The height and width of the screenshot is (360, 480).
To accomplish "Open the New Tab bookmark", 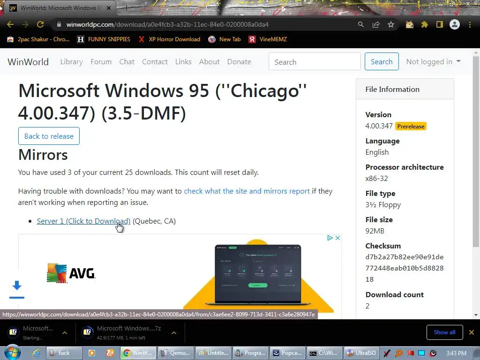I will coord(225,39).
